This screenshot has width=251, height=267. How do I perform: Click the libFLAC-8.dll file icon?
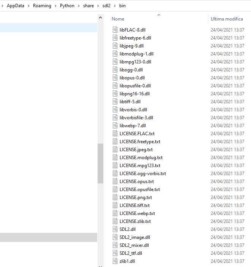115,30
